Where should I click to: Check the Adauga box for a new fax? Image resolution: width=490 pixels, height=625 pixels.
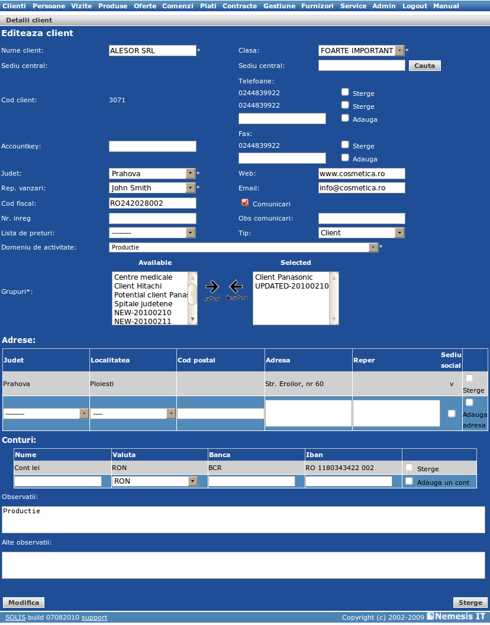click(x=345, y=157)
